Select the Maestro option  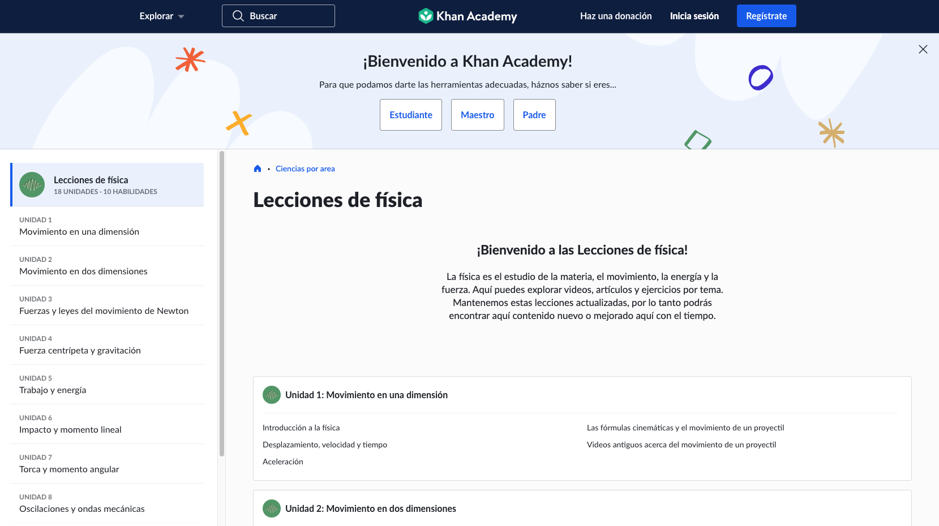(477, 115)
